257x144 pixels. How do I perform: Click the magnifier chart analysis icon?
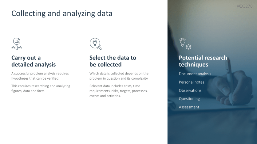click(x=17, y=44)
